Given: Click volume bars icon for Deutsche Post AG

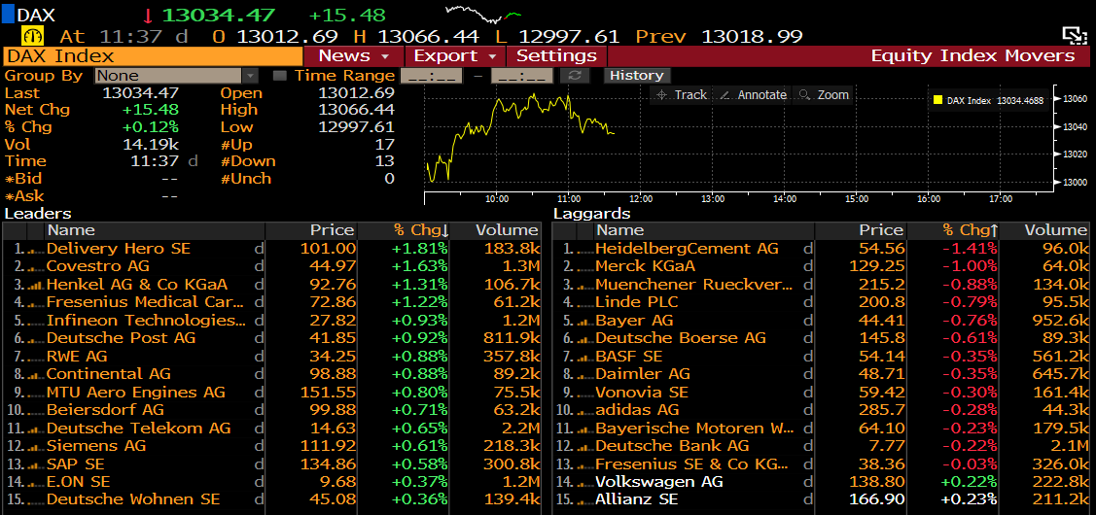Looking at the screenshot, I should coord(36,339).
